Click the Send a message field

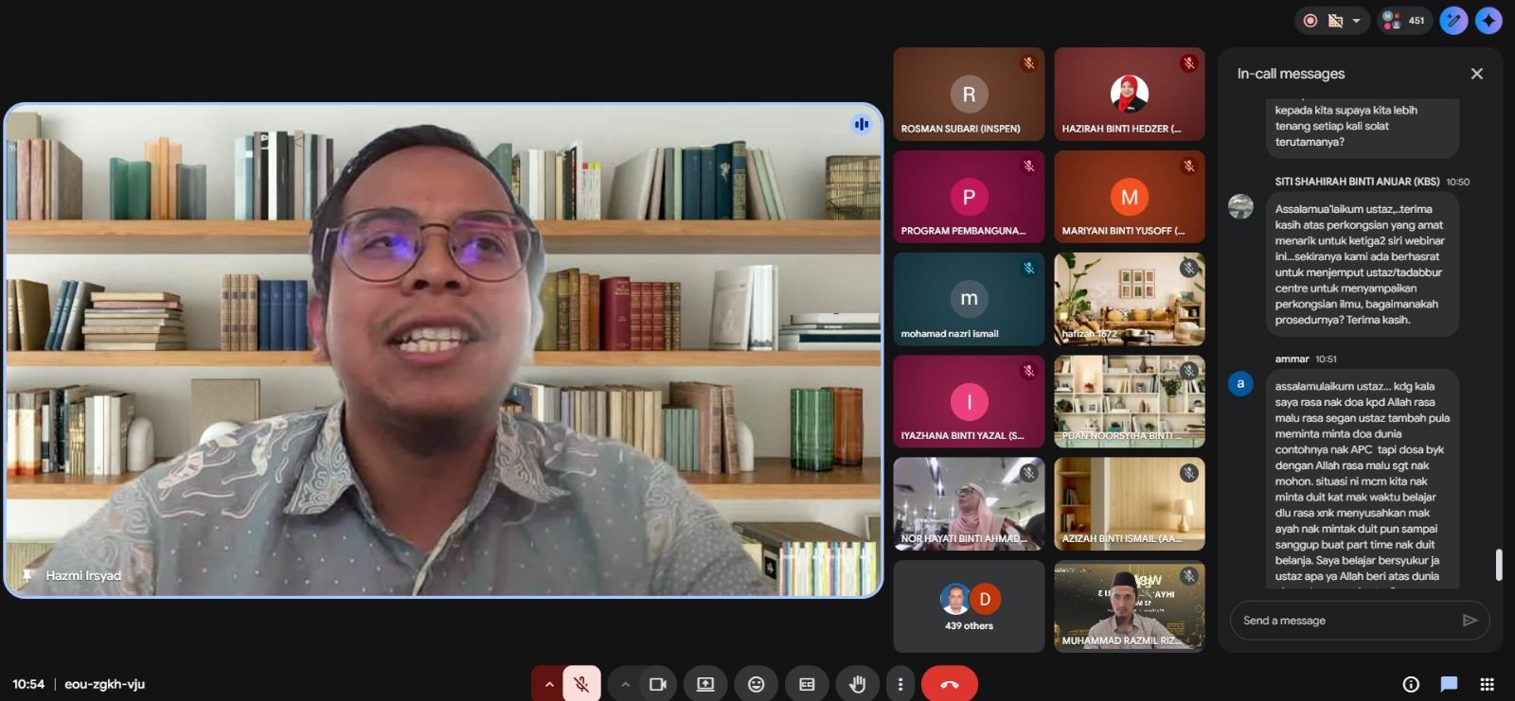[x=1345, y=621]
